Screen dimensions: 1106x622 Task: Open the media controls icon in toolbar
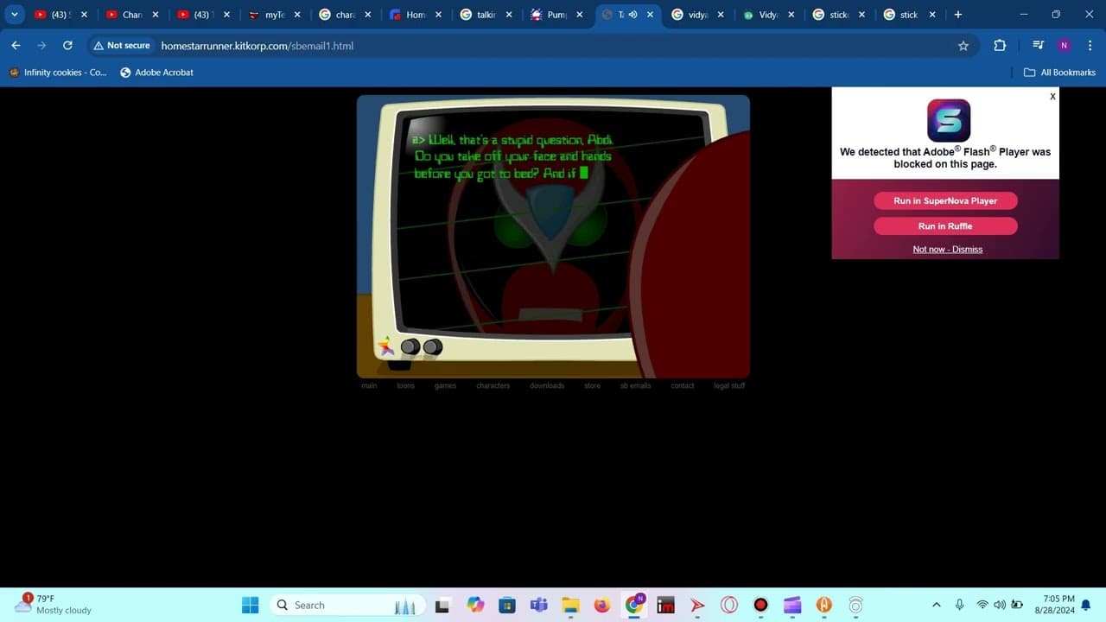(x=1038, y=46)
